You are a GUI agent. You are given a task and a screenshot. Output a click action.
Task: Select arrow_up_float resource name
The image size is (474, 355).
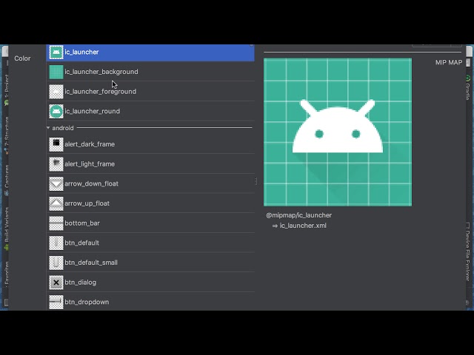(x=87, y=203)
